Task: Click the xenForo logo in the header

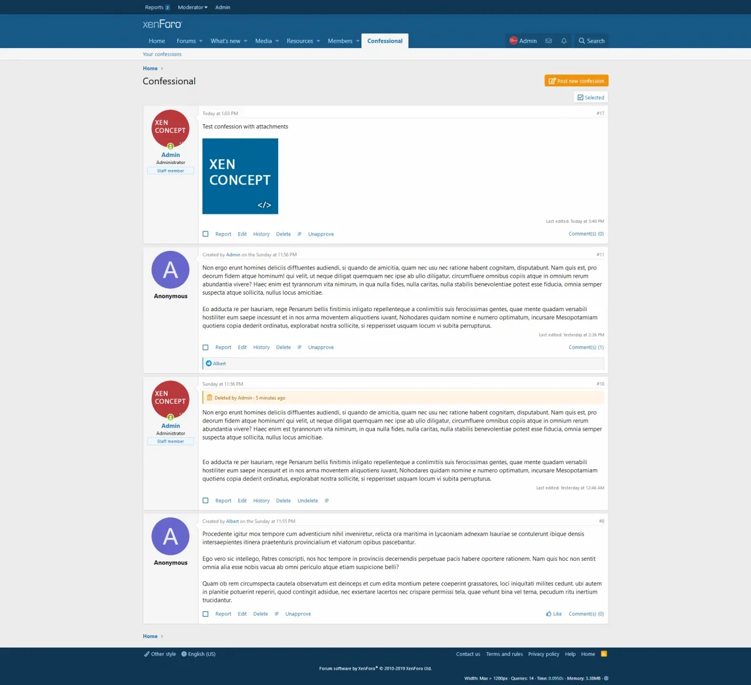Action: 163,24
